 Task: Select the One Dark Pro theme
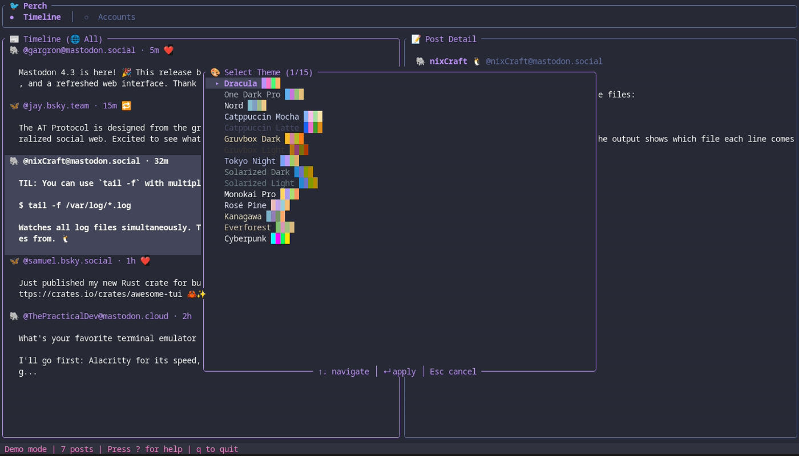pyautogui.click(x=252, y=95)
